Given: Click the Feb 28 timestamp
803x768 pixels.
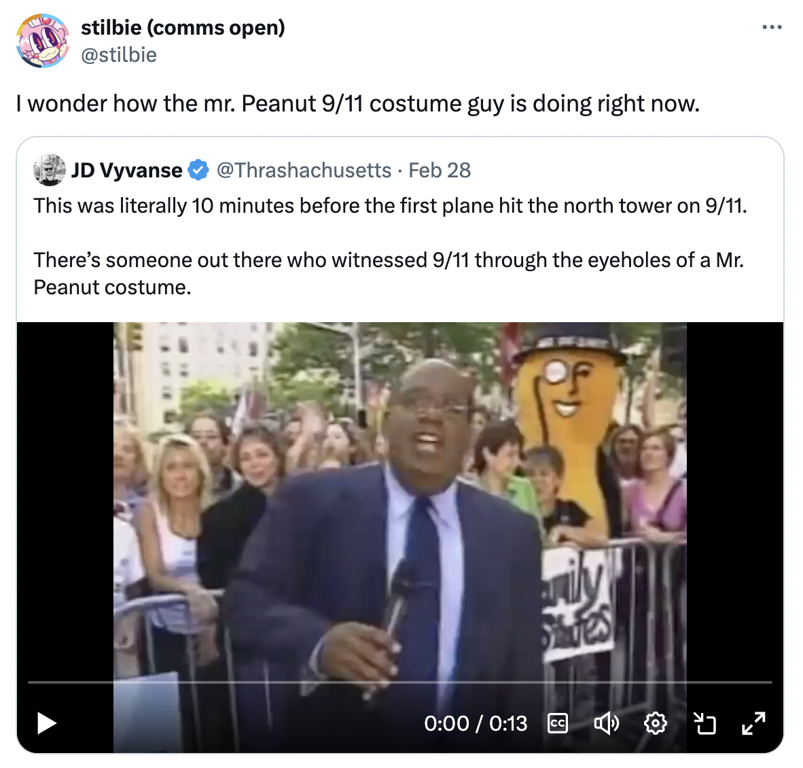Looking at the screenshot, I should click(x=440, y=170).
